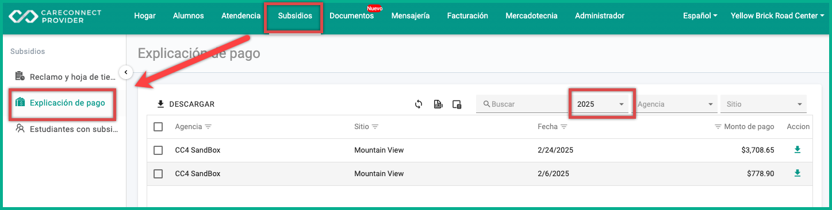Click the date 2/24/2025
This screenshot has width=832, height=210.
[555, 150]
